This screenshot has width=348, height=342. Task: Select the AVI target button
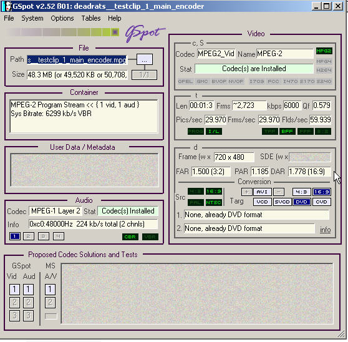[262, 192]
